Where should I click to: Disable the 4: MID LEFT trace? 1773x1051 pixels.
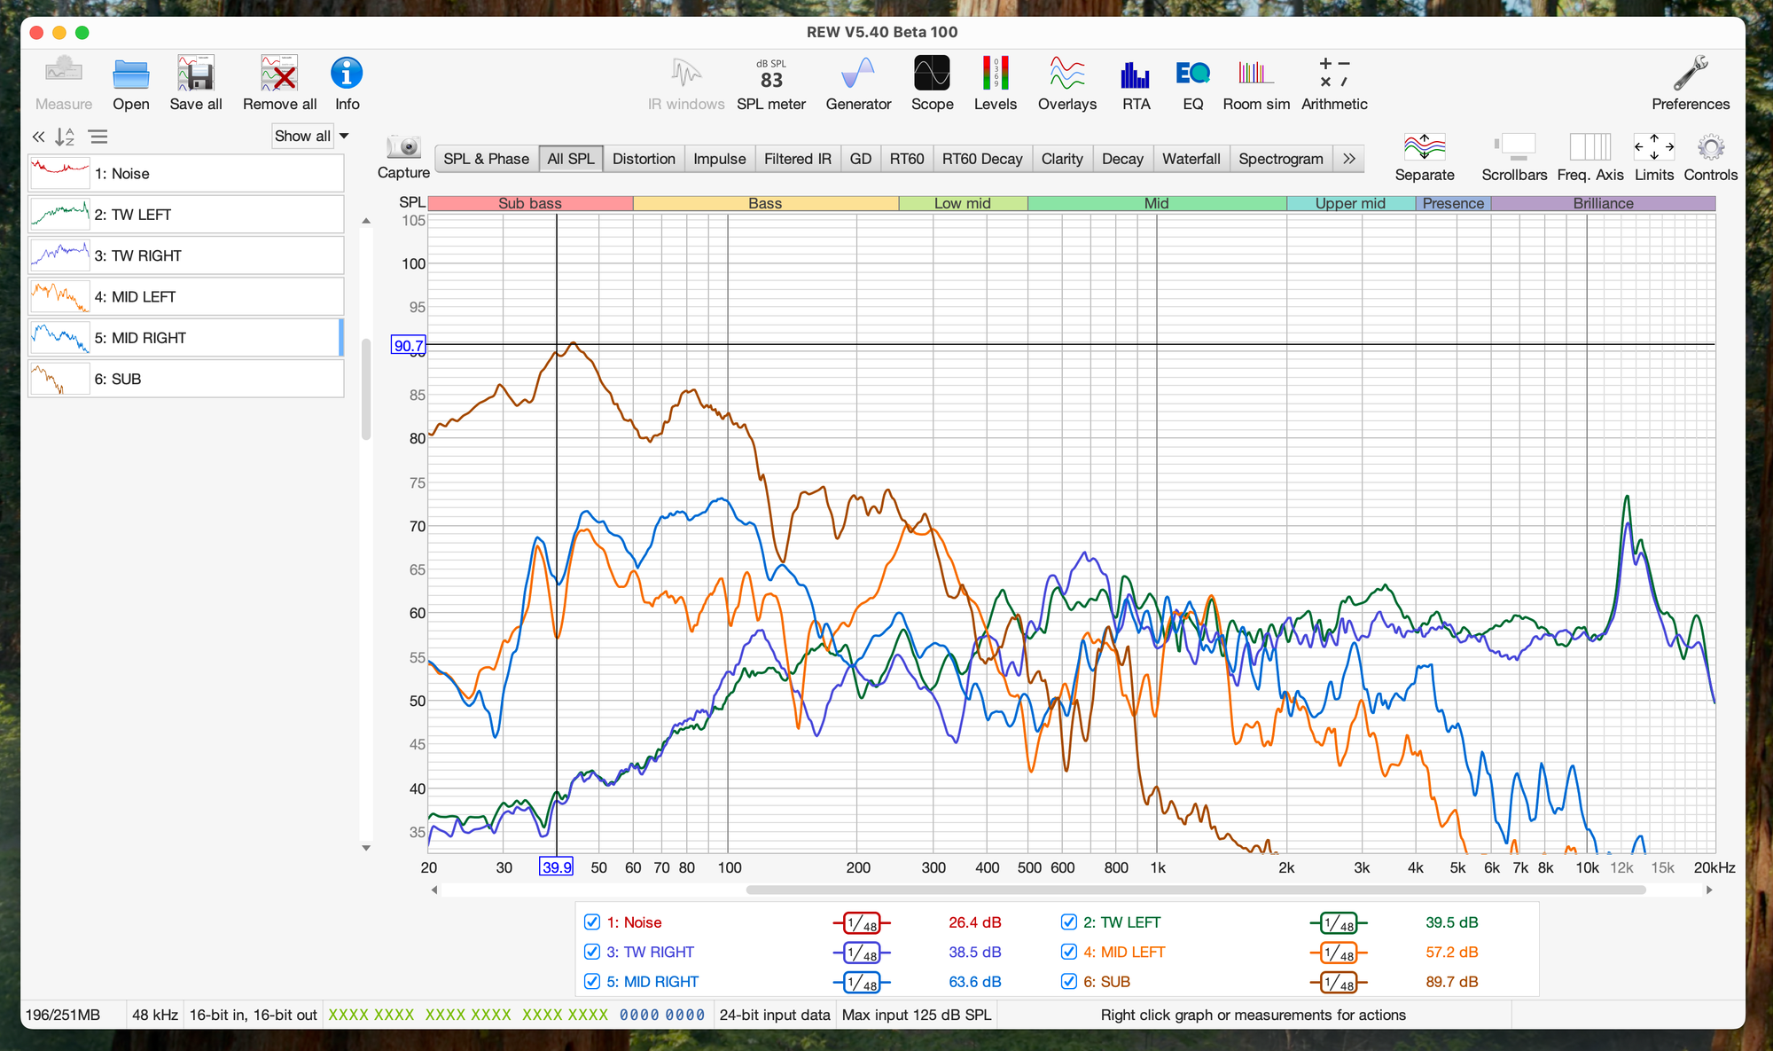click(x=1069, y=952)
